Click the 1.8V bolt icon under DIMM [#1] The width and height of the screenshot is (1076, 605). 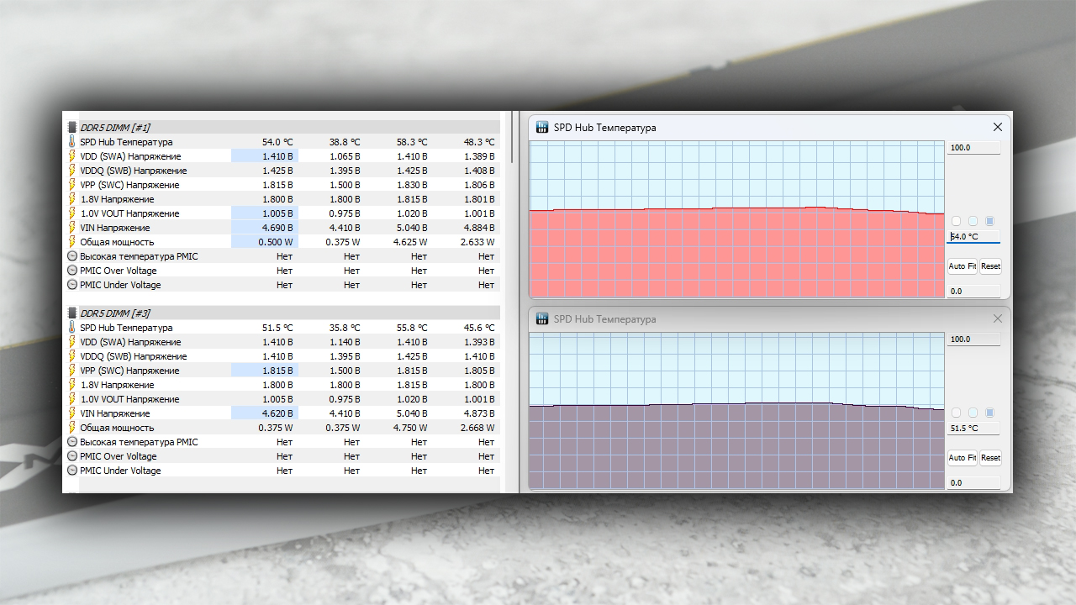pyautogui.click(x=71, y=199)
